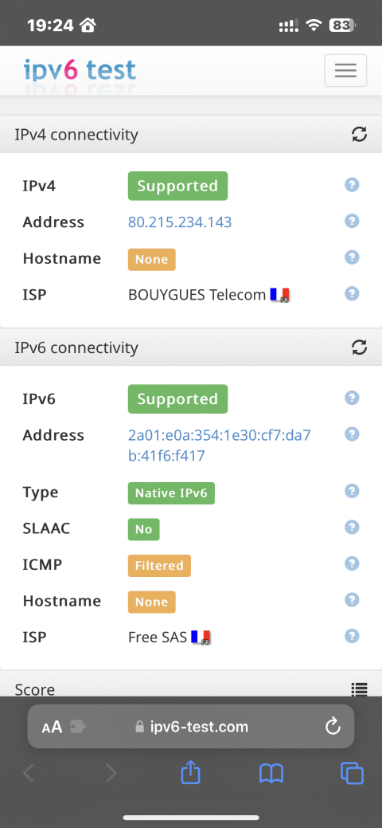Open help for the IPv4 Address row
Image resolution: width=382 pixels, height=828 pixels.
[x=352, y=221]
